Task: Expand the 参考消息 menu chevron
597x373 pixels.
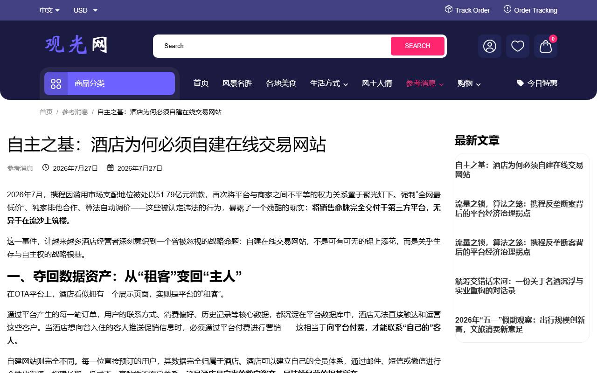Action: (x=441, y=84)
